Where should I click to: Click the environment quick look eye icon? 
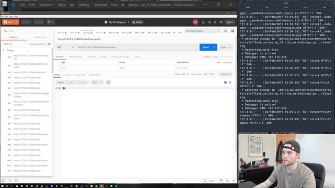click(x=226, y=31)
